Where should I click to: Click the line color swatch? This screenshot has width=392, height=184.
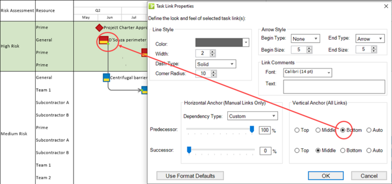coord(219,43)
